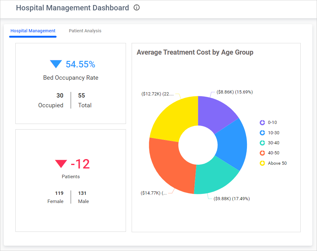
Task: Click the ($9.88K) (17.49%) data label
Action: click(x=232, y=199)
